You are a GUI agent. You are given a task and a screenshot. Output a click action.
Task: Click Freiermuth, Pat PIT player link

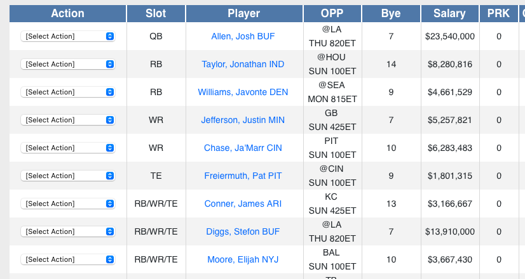(243, 176)
